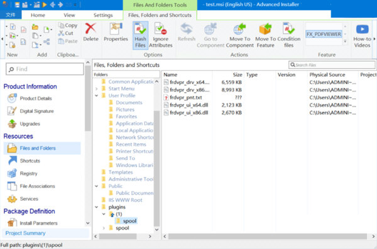Select the FX_PDFVIEWER feature box
Viewport: 377px width, 249px height.
coord(324,34)
